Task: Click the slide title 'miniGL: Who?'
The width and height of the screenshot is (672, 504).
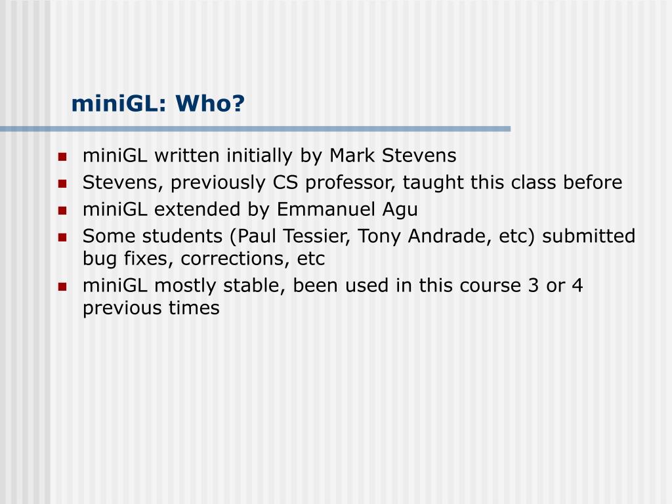Action: 157,103
